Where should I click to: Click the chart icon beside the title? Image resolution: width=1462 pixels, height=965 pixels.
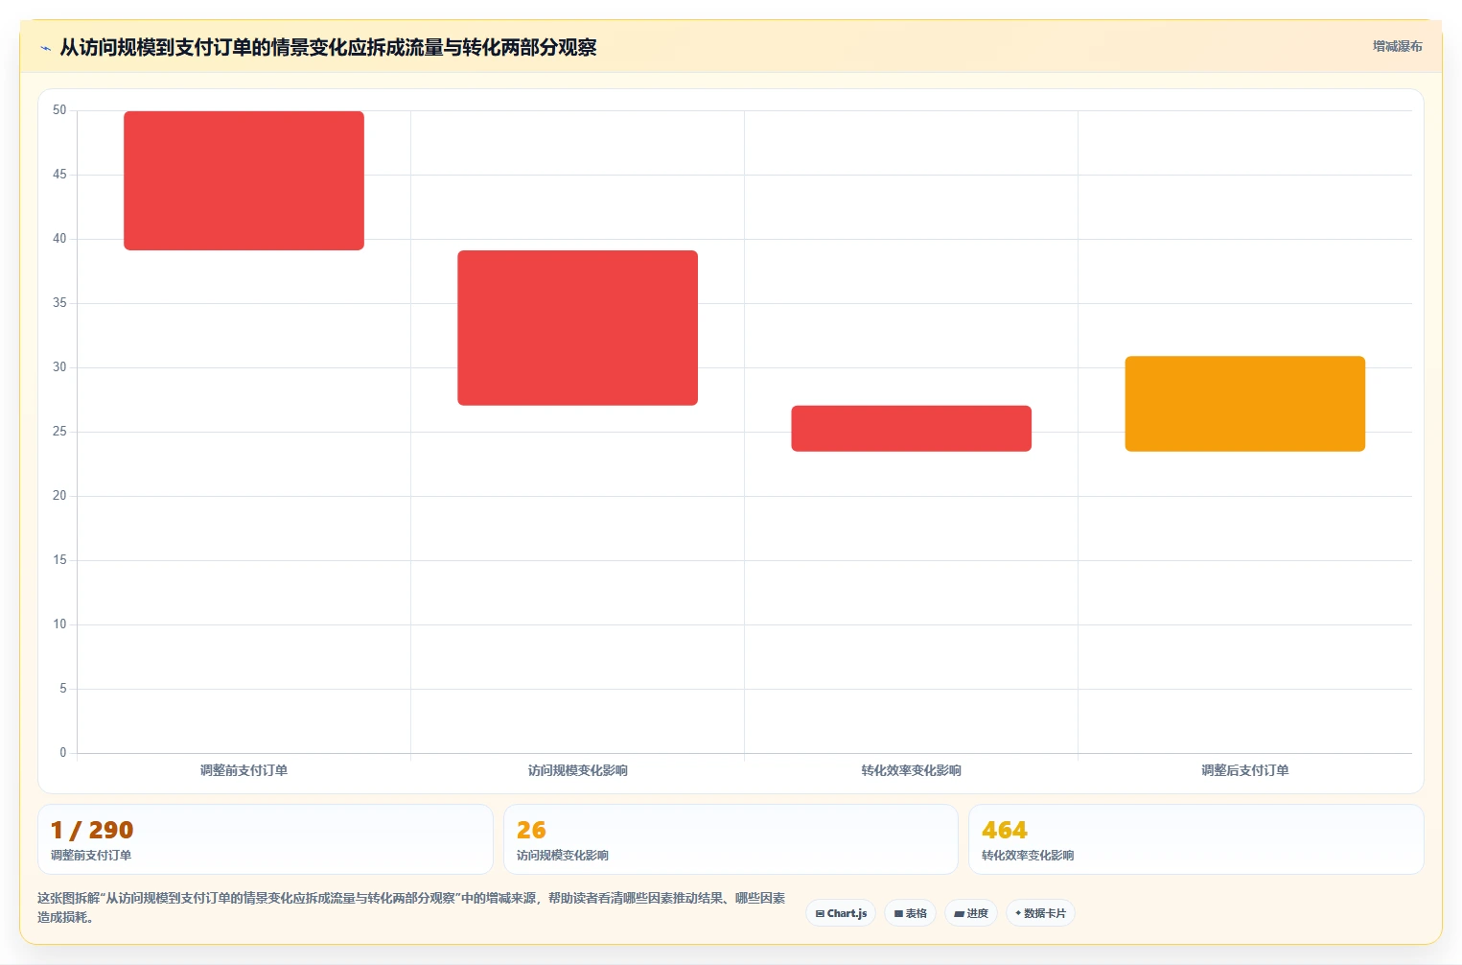[45, 48]
